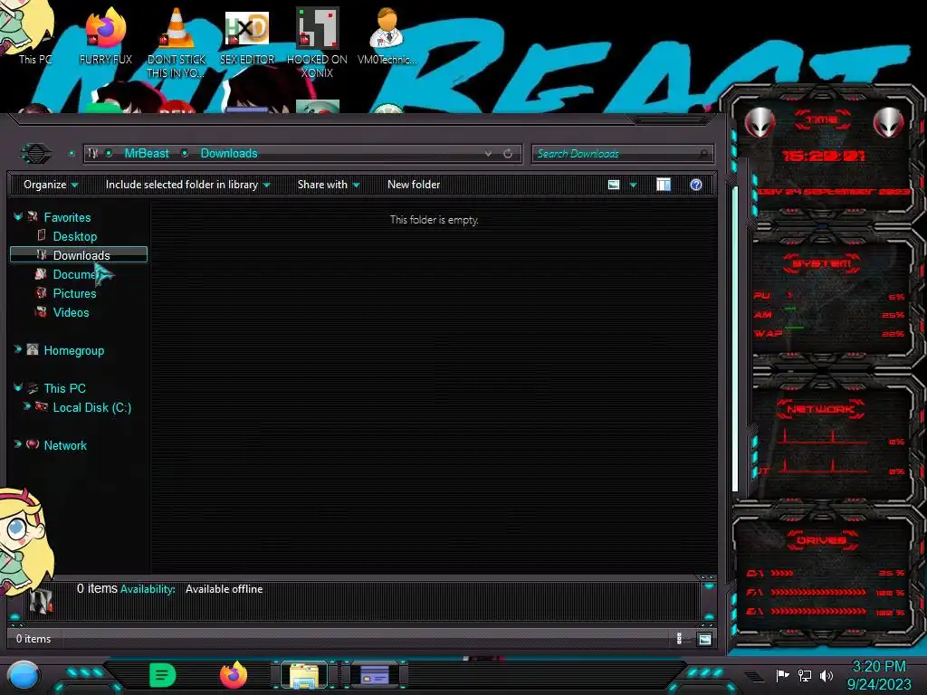Open the view options dropdown arrow

click(x=633, y=186)
